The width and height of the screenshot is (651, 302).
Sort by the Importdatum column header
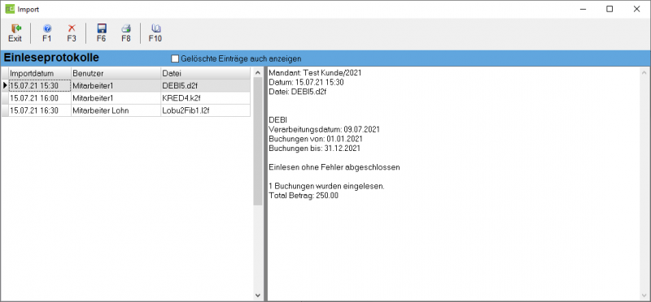click(x=40, y=73)
